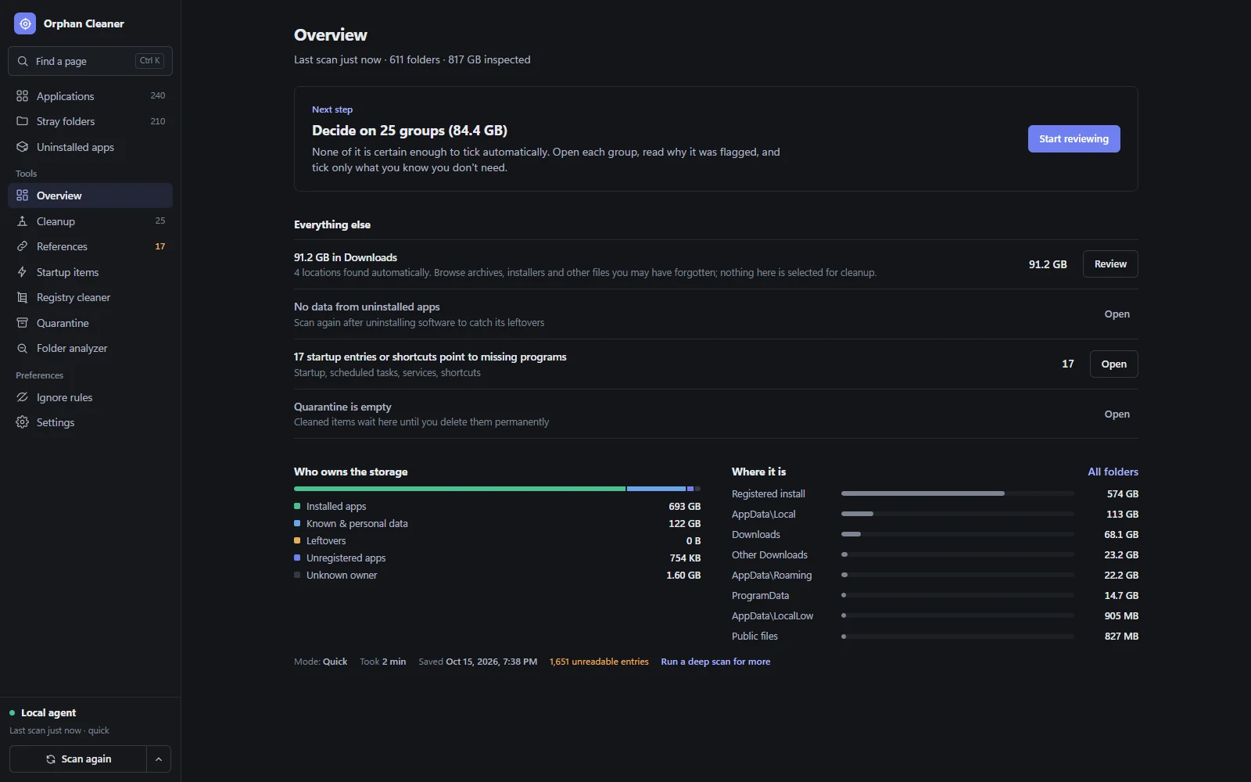Click the gray Unknown owner swatch

click(297, 575)
